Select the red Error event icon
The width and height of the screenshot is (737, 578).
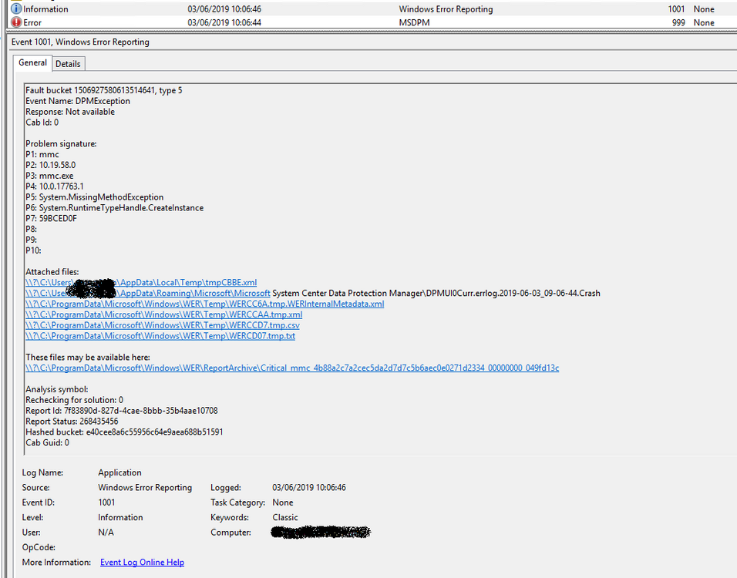click(x=16, y=22)
